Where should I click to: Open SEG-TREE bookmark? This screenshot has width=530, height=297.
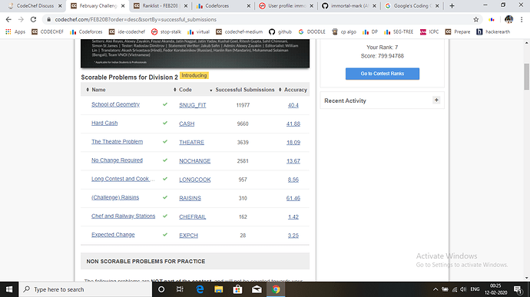399,31
